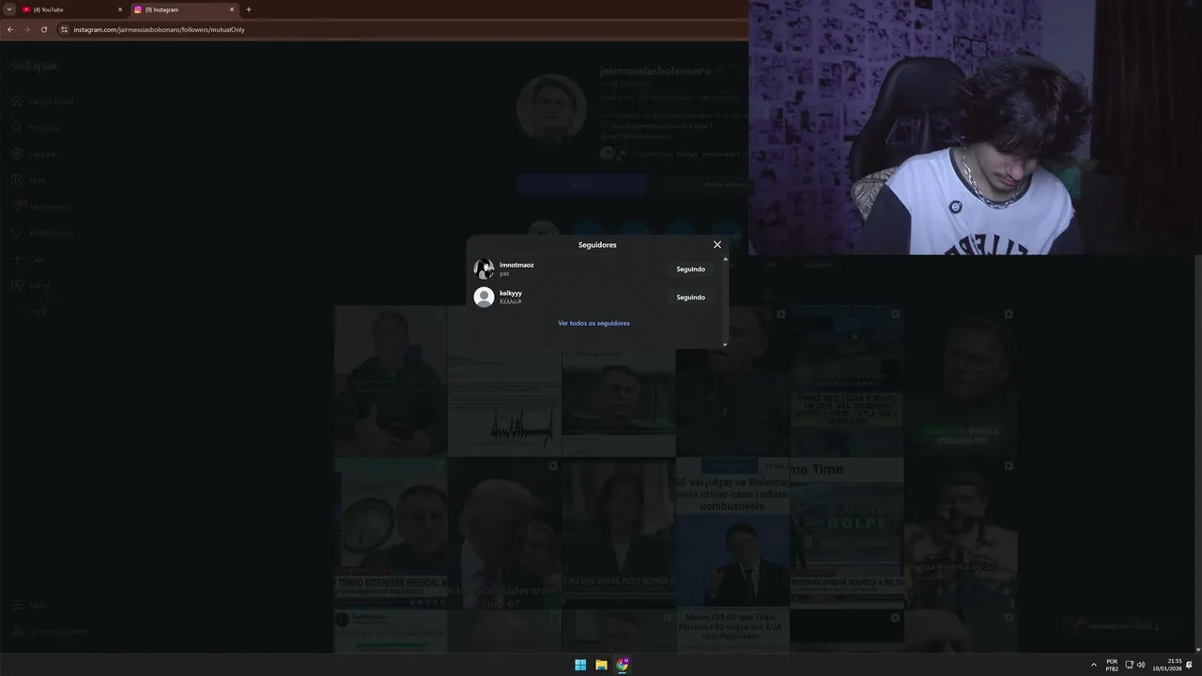Click Seguindo button for imnotmaoz
This screenshot has width=1202, height=676.
[x=690, y=269]
